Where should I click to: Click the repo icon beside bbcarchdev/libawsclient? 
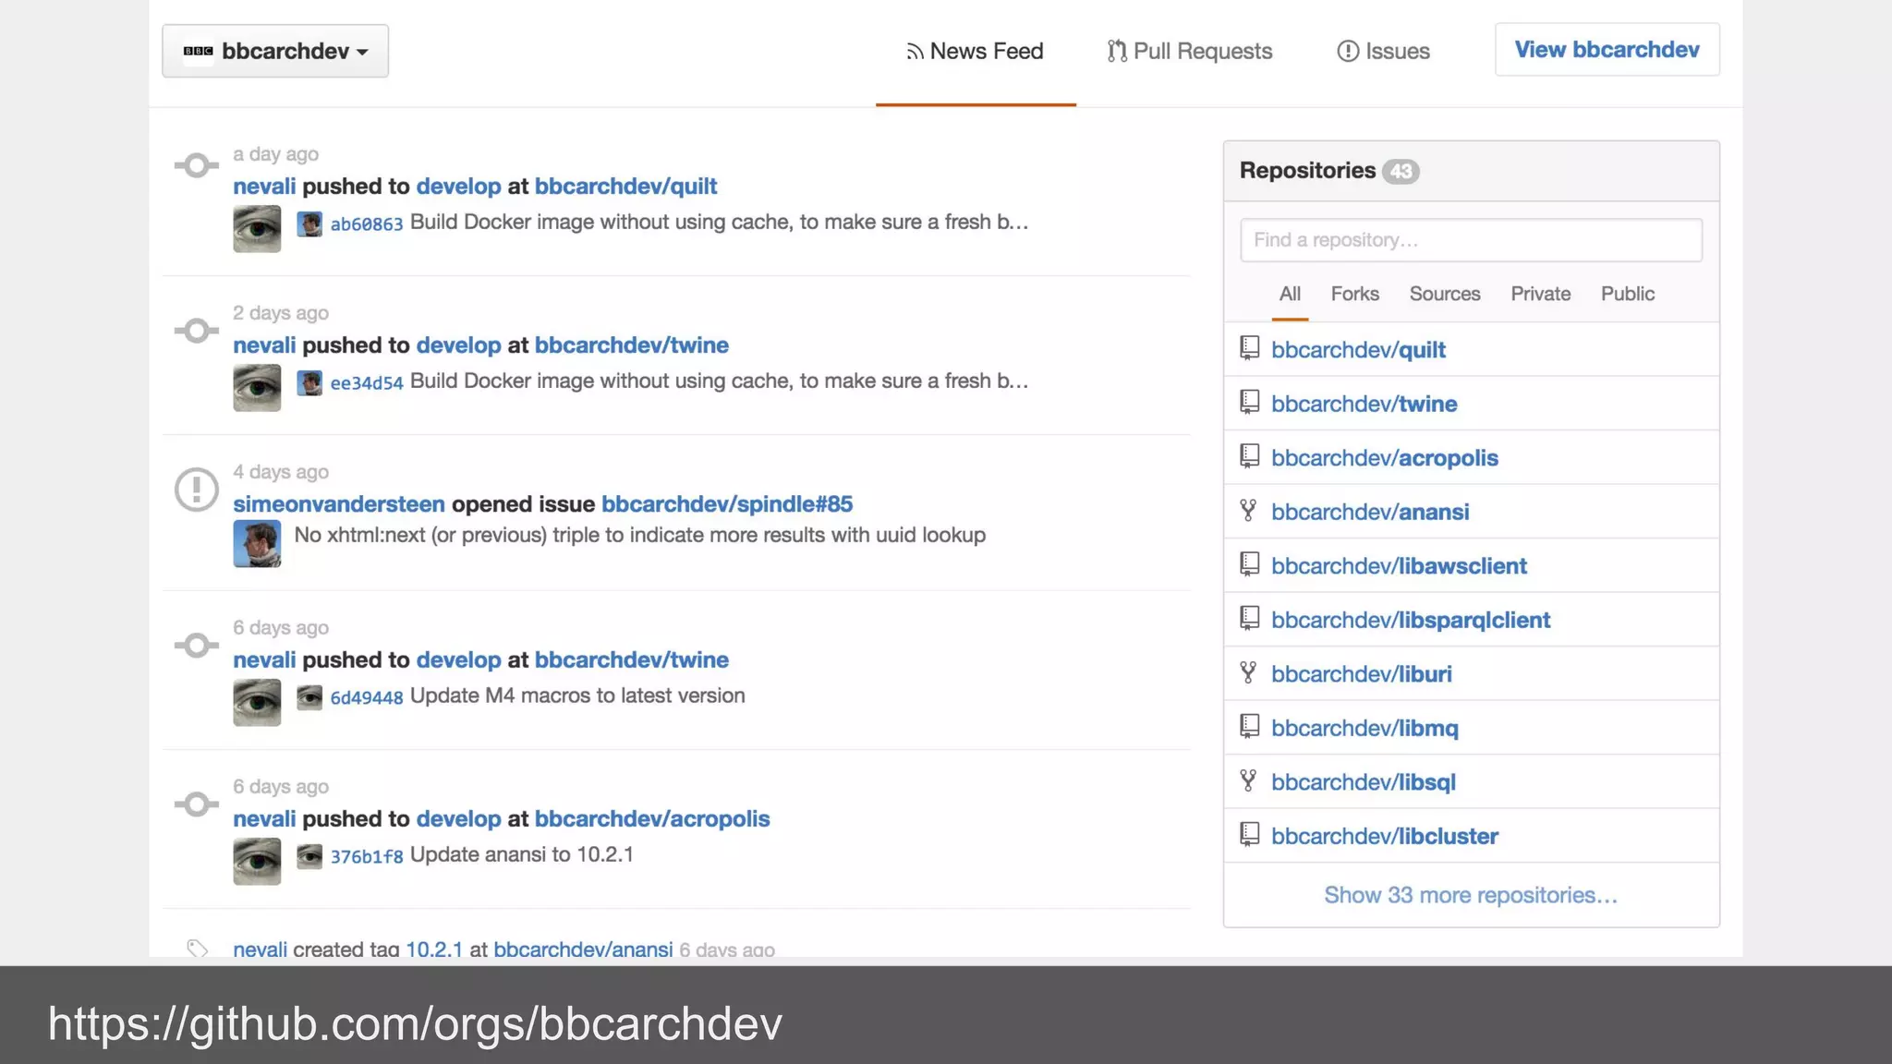tap(1249, 564)
